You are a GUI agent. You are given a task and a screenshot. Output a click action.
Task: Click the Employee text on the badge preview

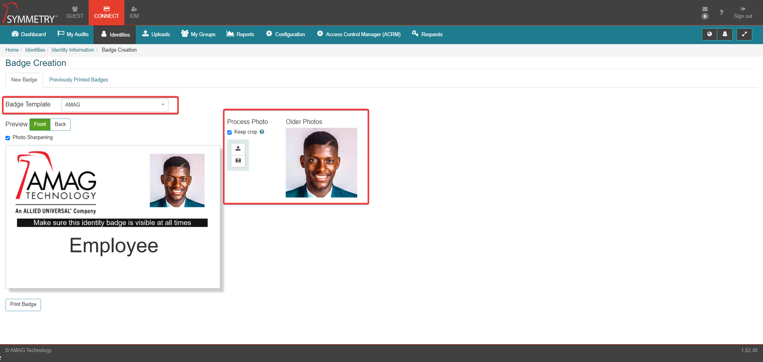(114, 246)
